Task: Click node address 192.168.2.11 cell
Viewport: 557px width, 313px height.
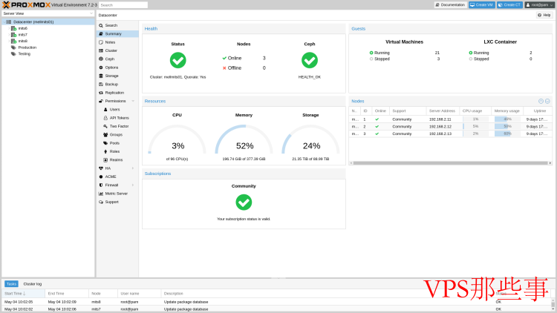Action: (x=443, y=119)
